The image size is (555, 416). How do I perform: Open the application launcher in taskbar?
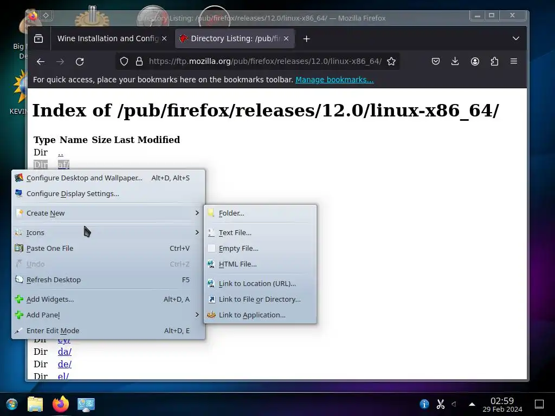(12, 404)
